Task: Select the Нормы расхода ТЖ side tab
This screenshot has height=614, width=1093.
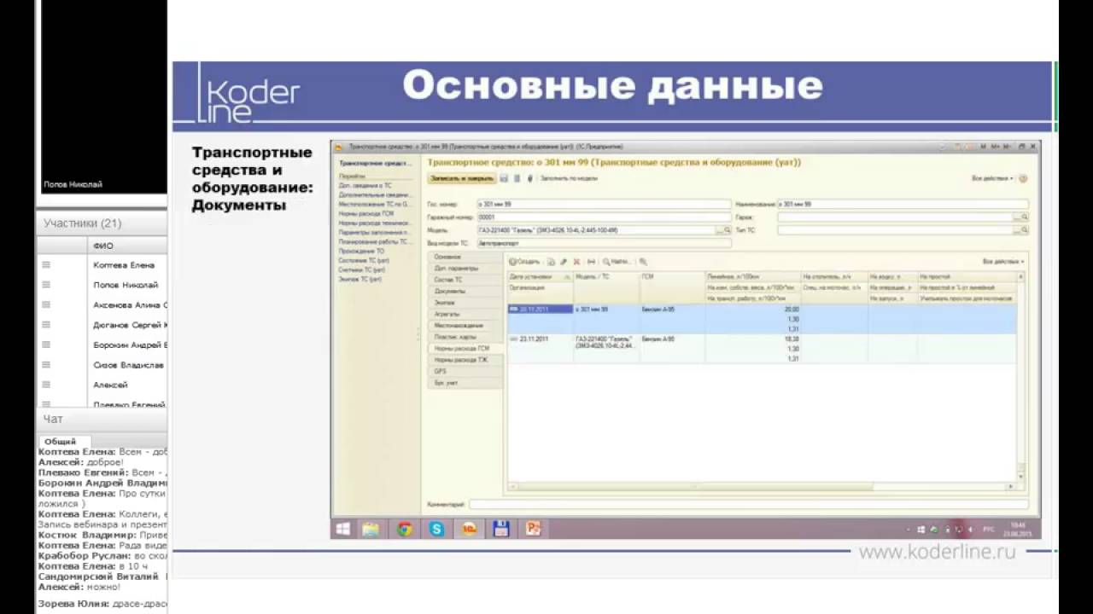Action: click(464, 360)
